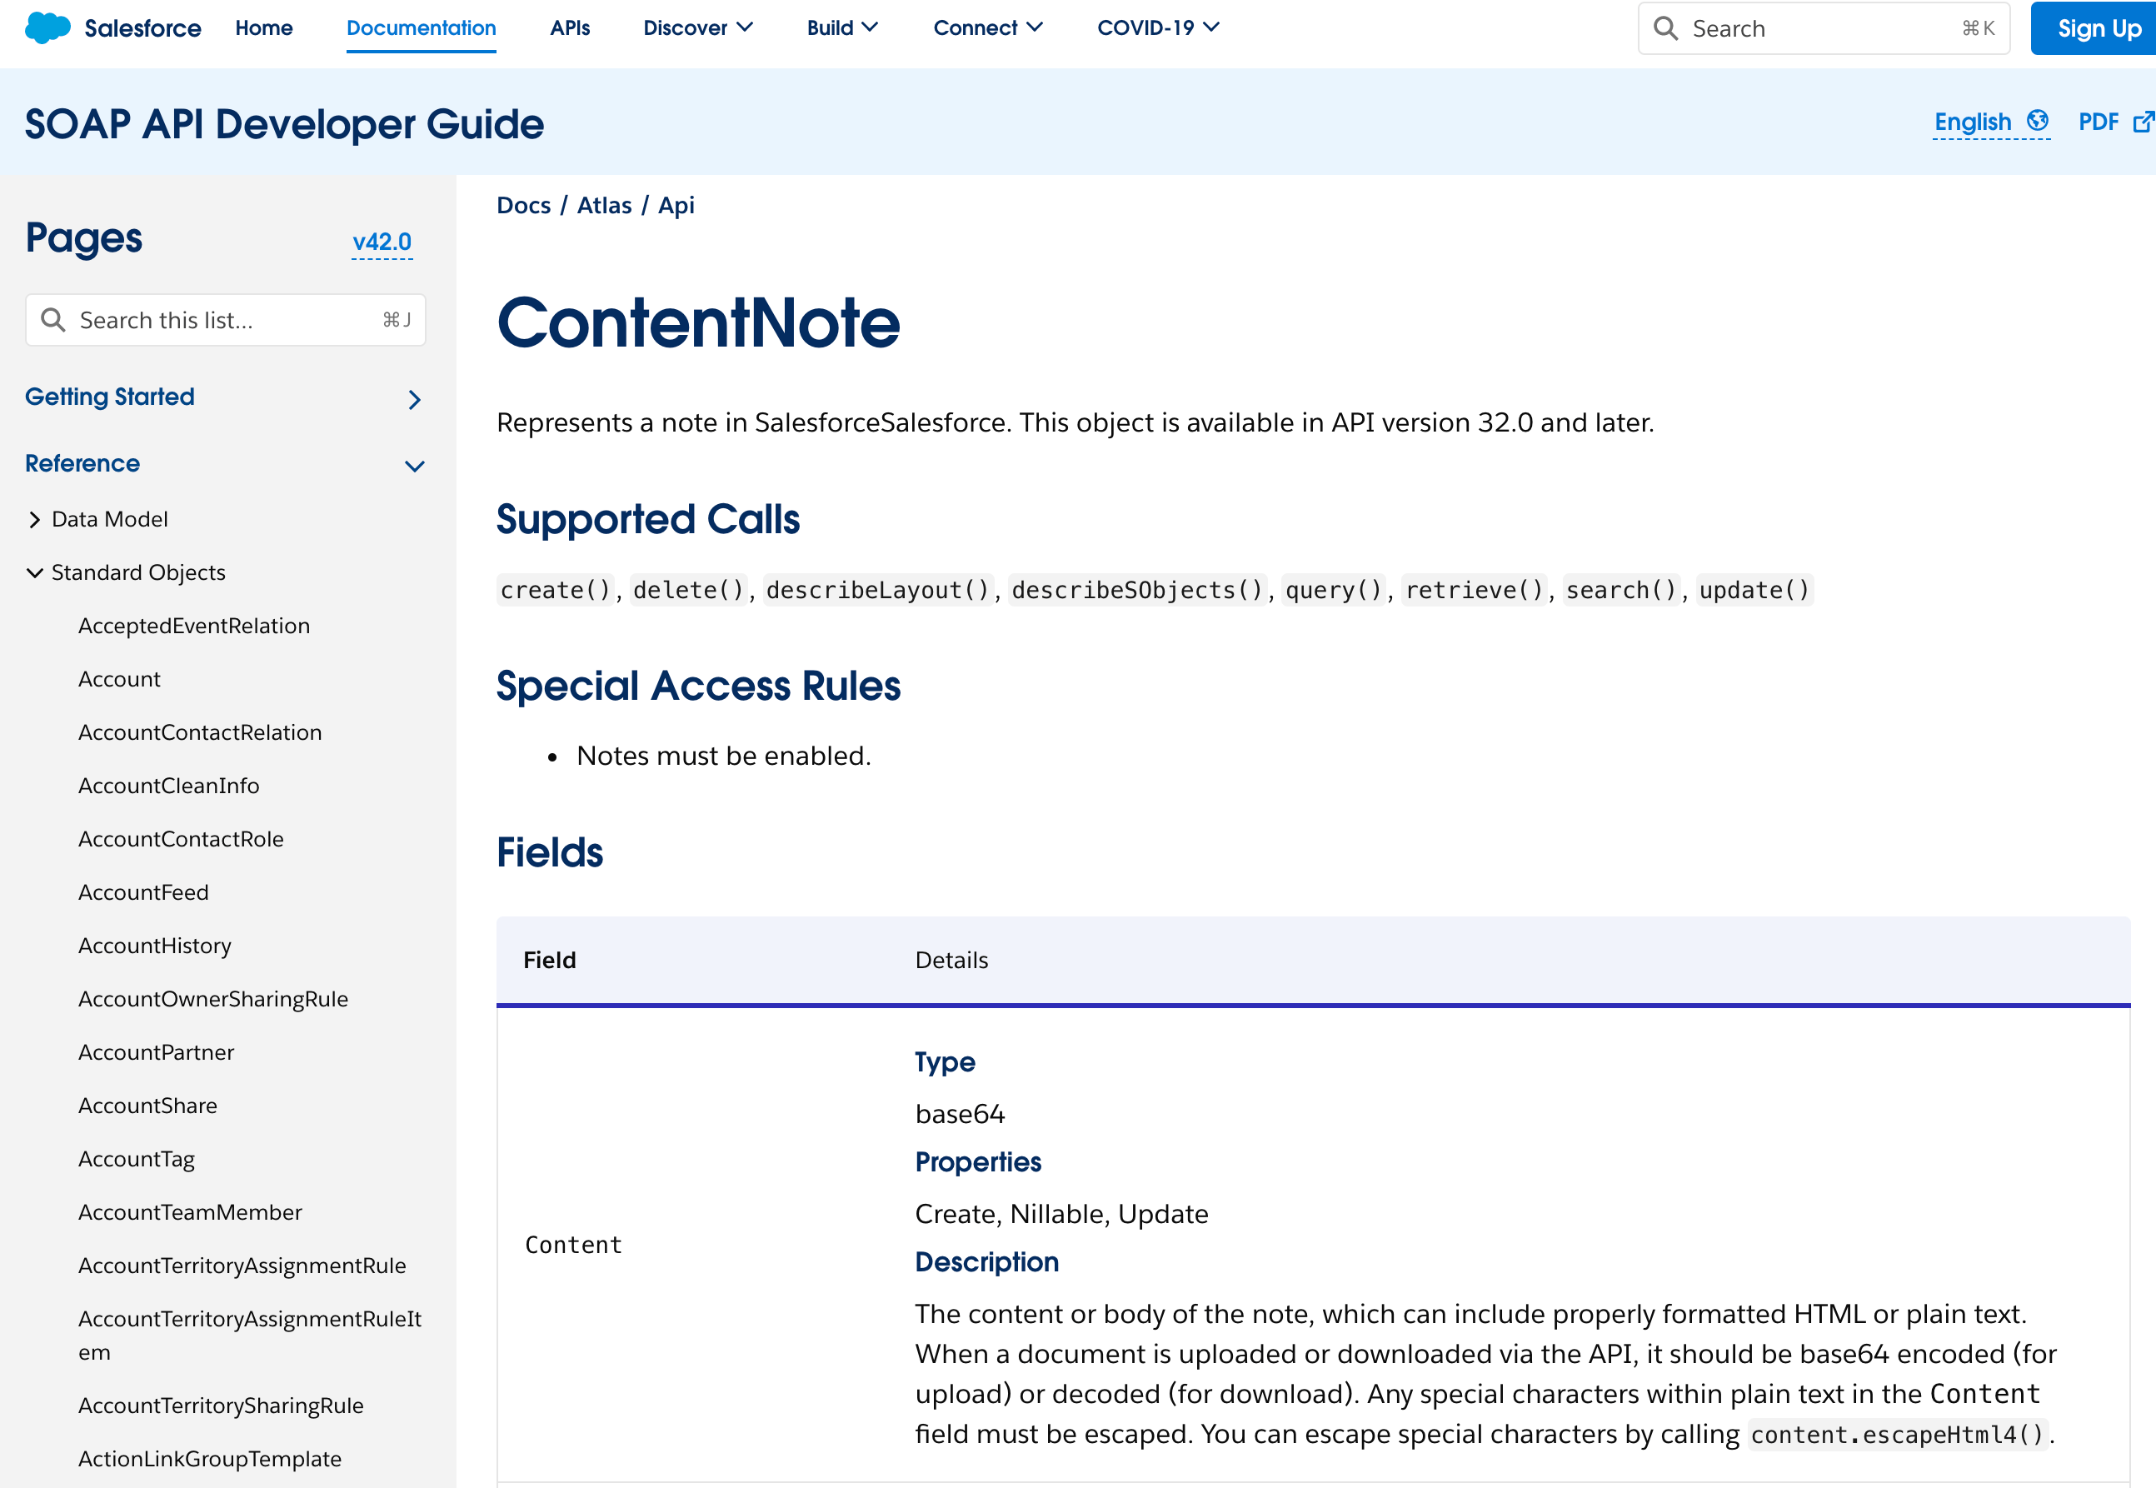Expand the Data Model tree item

pos(36,519)
